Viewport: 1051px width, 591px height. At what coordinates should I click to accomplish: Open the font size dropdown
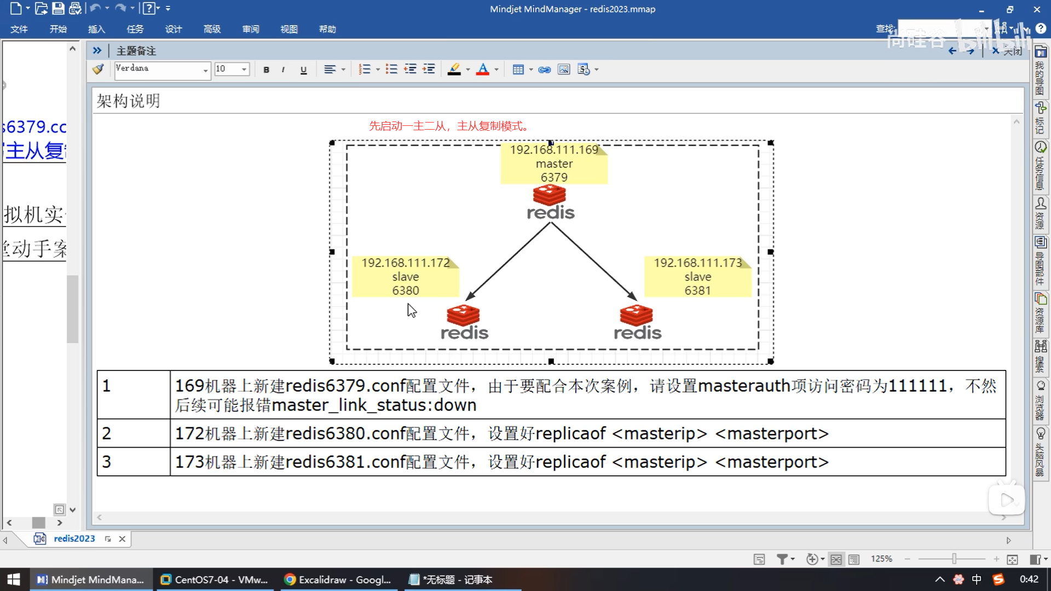244,69
